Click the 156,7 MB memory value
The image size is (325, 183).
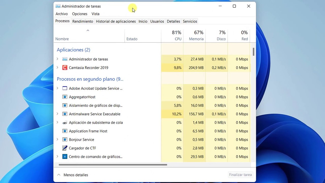[196, 114]
